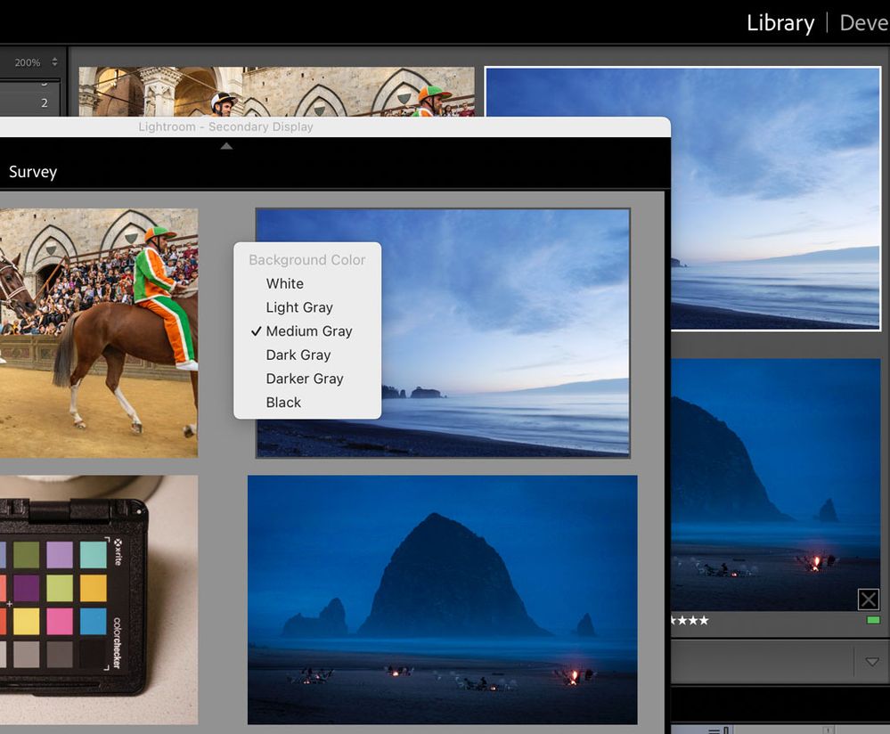Viewport: 890px width, 734px height.
Task: Select Darker Gray background color
Action: (x=305, y=379)
